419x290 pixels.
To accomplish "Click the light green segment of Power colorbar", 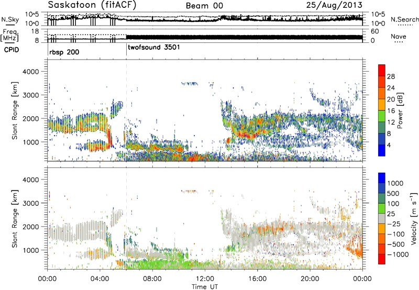I will [x=382, y=116].
